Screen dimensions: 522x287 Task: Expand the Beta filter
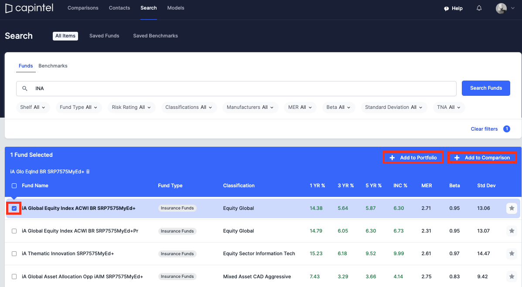point(338,107)
